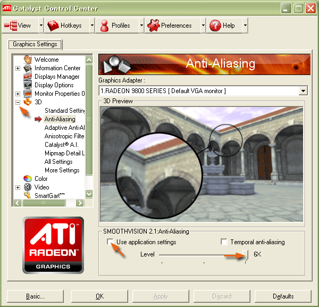Minimize the Catalyst Control Center window
Image resolution: width=319 pixels, height=307 pixels.
[x=286, y=9]
